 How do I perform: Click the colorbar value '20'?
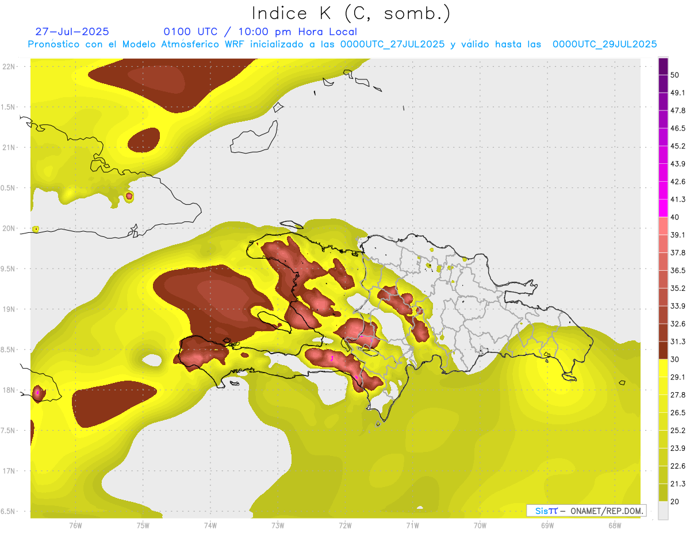676,501
